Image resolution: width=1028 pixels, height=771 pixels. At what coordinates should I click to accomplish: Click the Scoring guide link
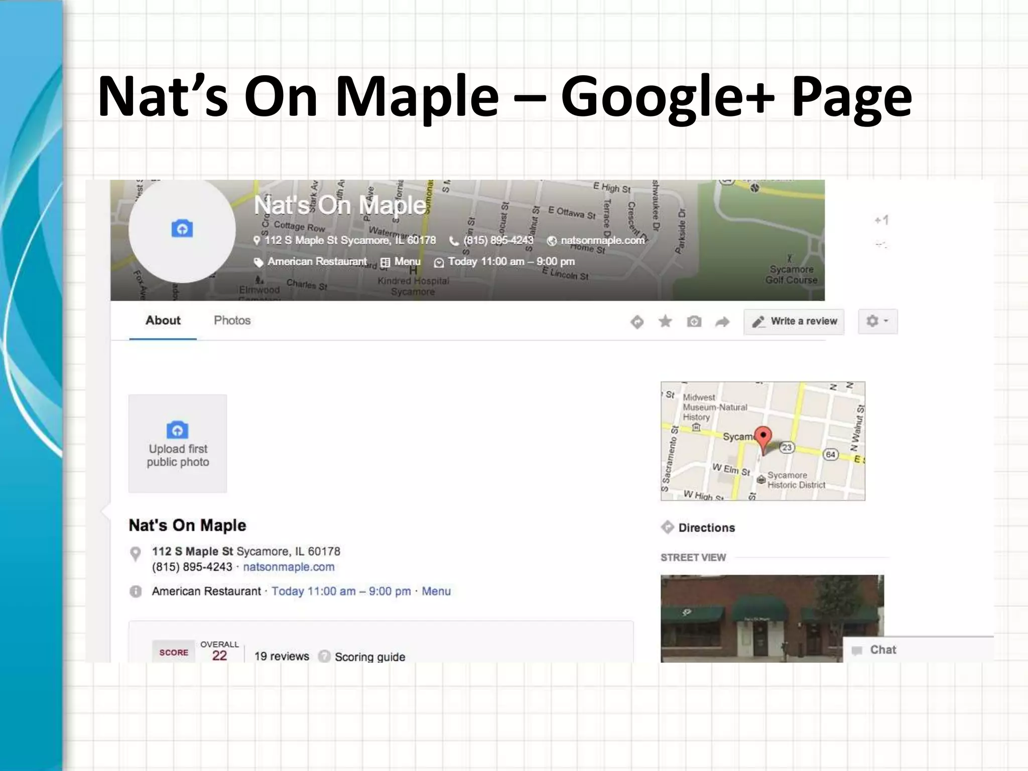pos(370,657)
